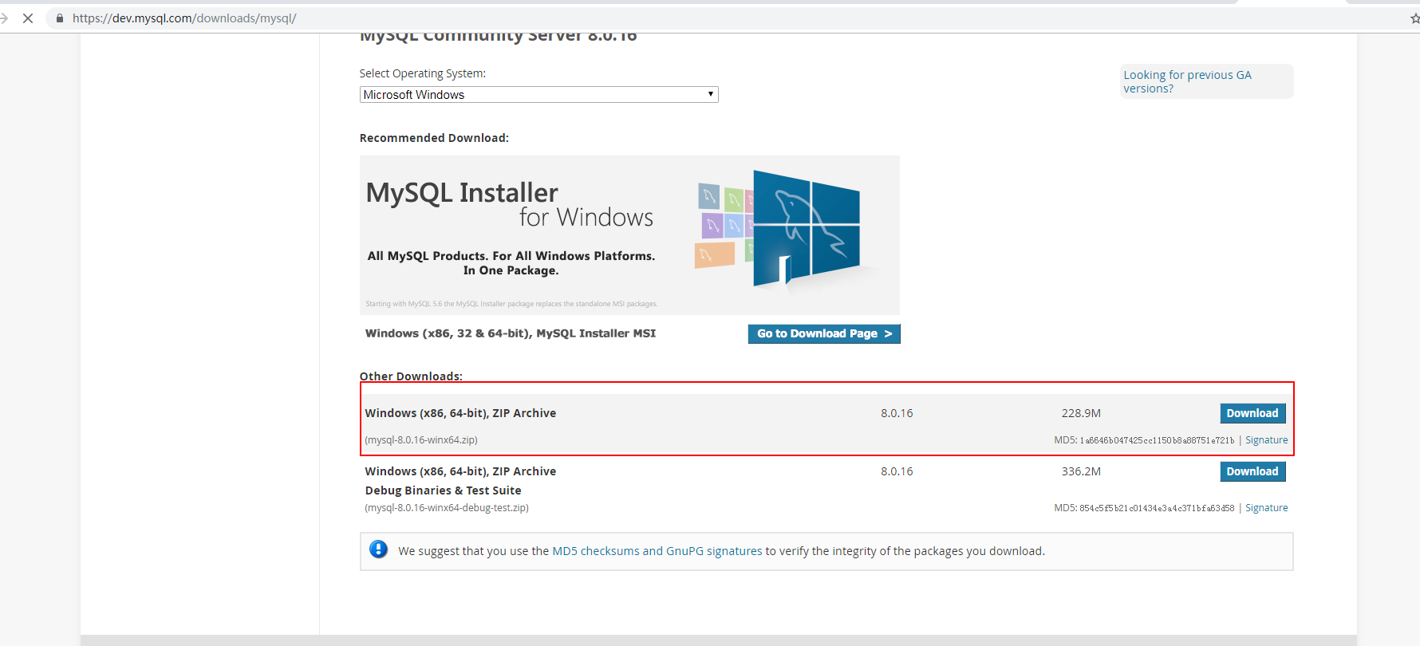Open Signature link for mysql-8.0.16-winx64.zip

coord(1266,440)
